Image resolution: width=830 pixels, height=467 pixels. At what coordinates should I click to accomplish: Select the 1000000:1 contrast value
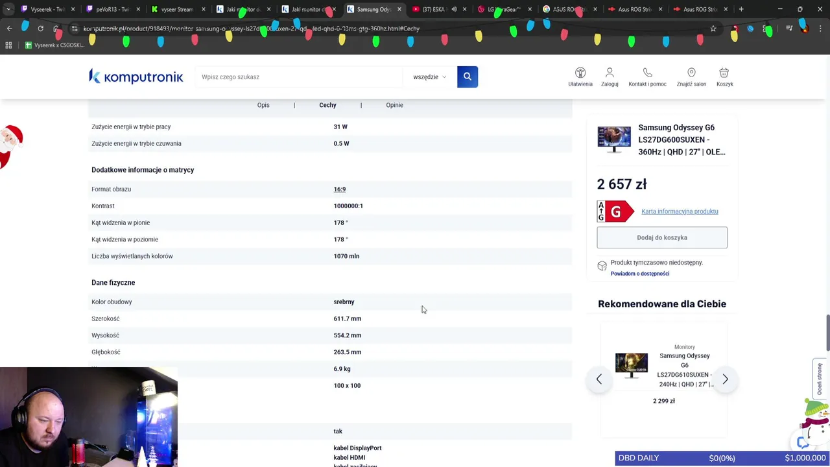point(348,206)
